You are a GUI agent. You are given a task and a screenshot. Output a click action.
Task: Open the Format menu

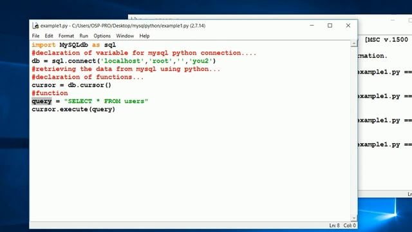click(66, 36)
